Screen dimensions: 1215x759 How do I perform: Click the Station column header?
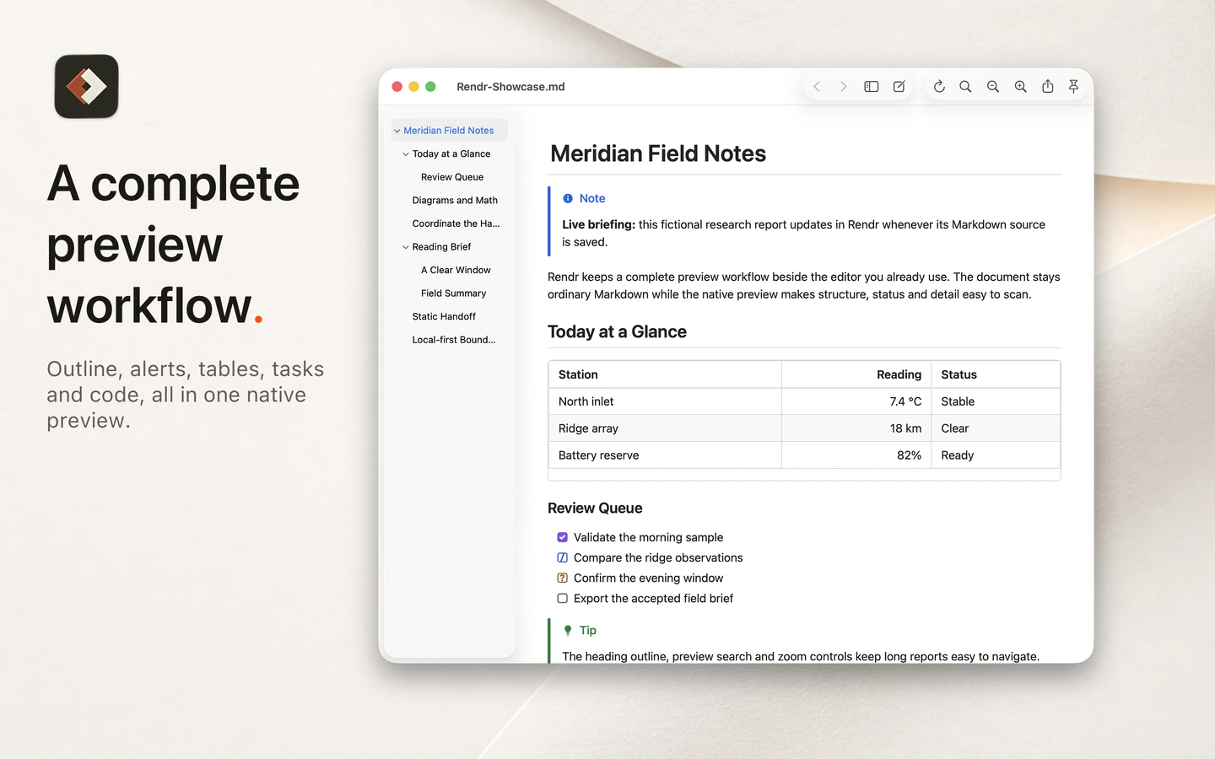coord(665,374)
